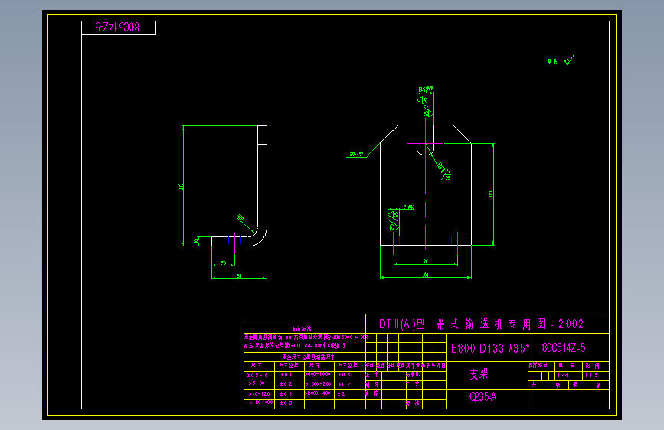
Task: Select the R bend radius leader in side view
Action: coord(247,224)
